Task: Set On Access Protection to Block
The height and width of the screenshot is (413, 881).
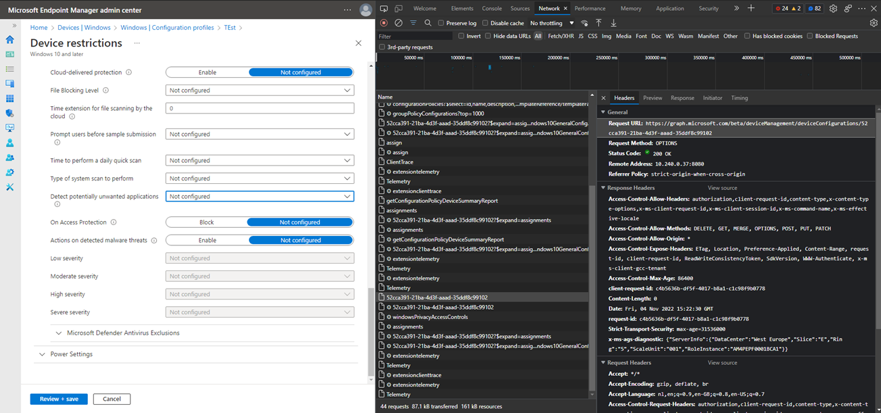Action: pyautogui.click(x=207, y=222)
